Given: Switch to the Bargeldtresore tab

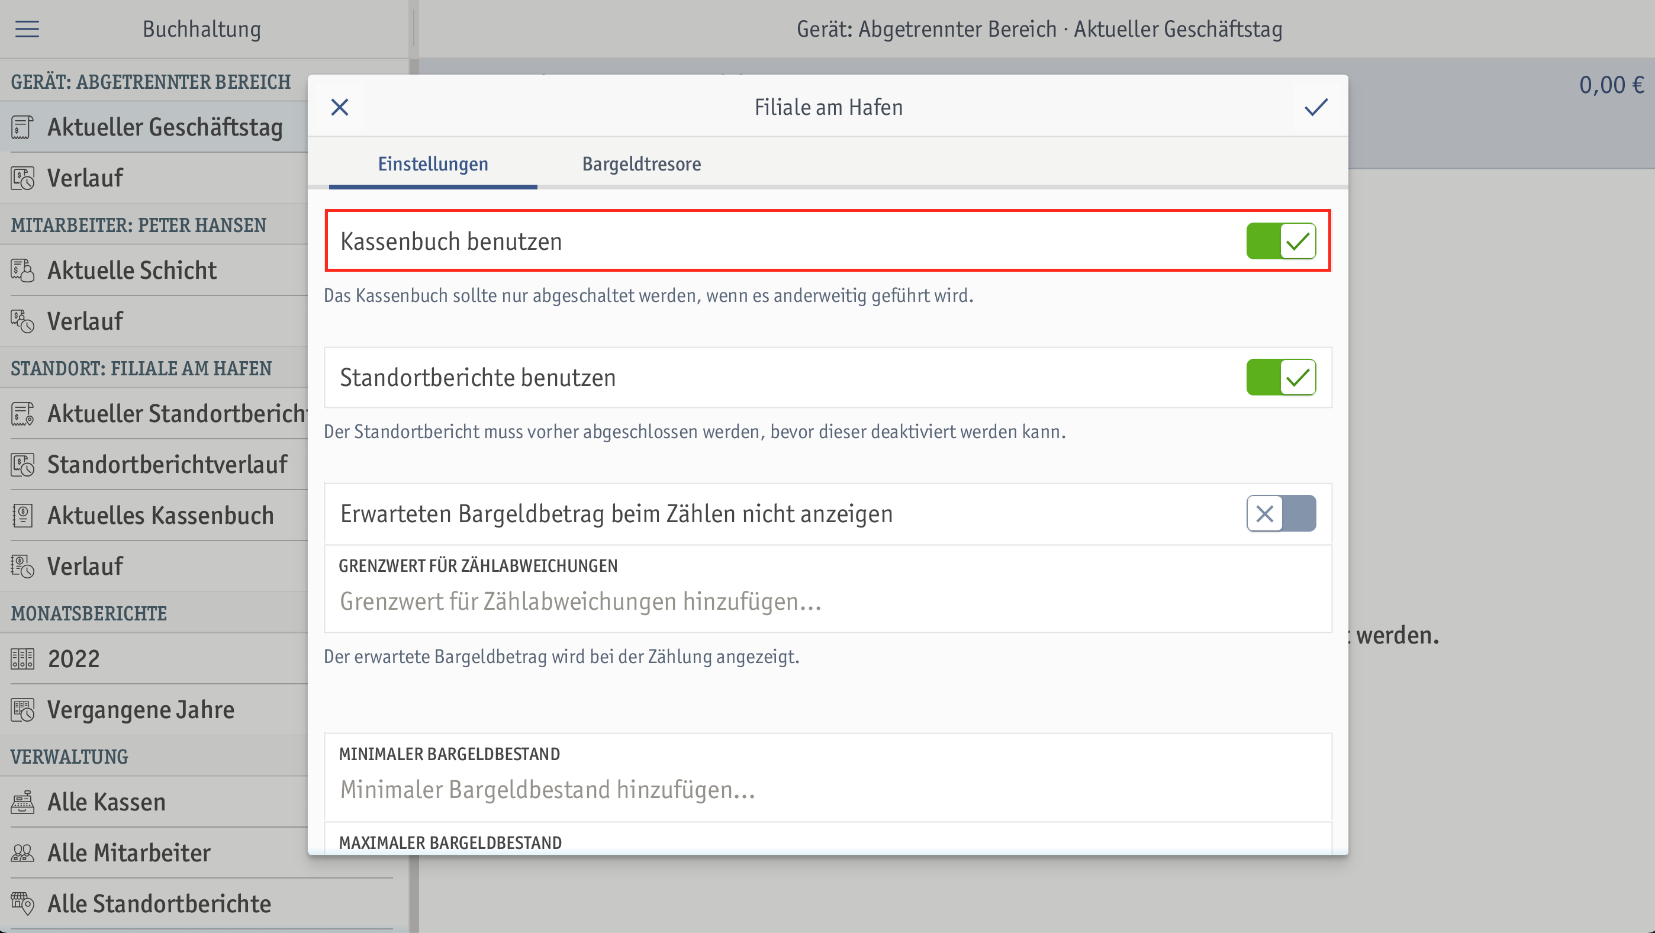Looking at the screenshot, I should pos(641,164).
